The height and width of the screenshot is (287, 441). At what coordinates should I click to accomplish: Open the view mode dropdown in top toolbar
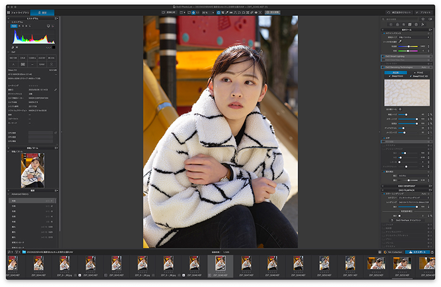tap(182, 12)
